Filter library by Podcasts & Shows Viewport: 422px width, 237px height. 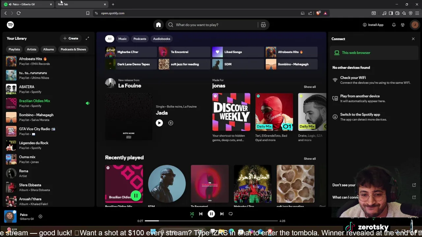(73, 49)
